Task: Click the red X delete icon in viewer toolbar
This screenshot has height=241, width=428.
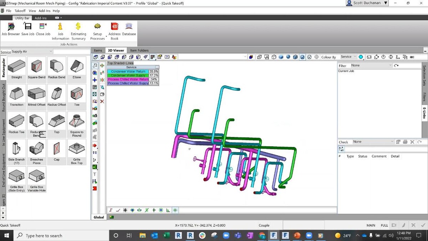Action: tap(102, 101)
